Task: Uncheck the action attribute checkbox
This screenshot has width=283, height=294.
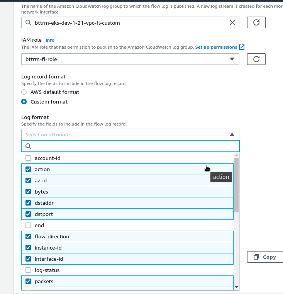Action: 28,169
